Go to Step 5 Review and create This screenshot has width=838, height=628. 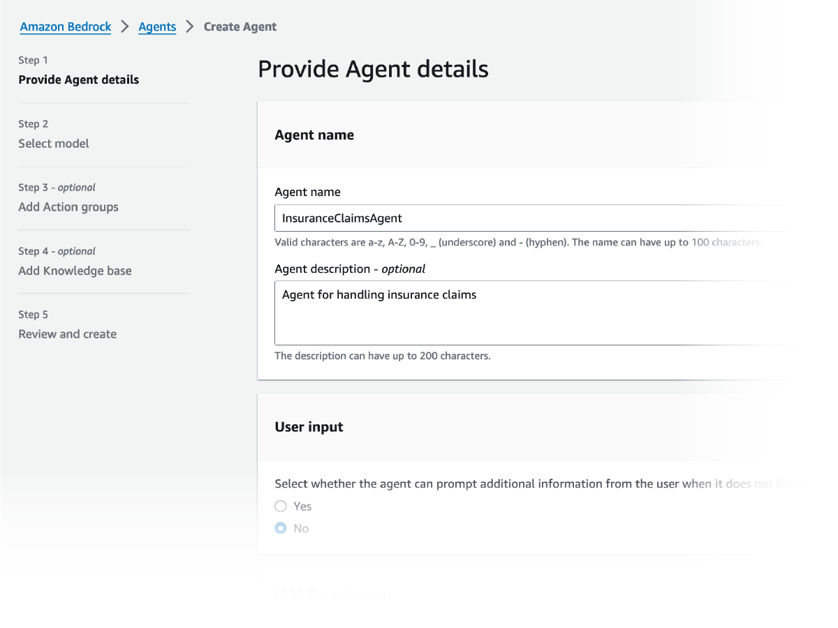pyautogui.click(x=67, y=334)
